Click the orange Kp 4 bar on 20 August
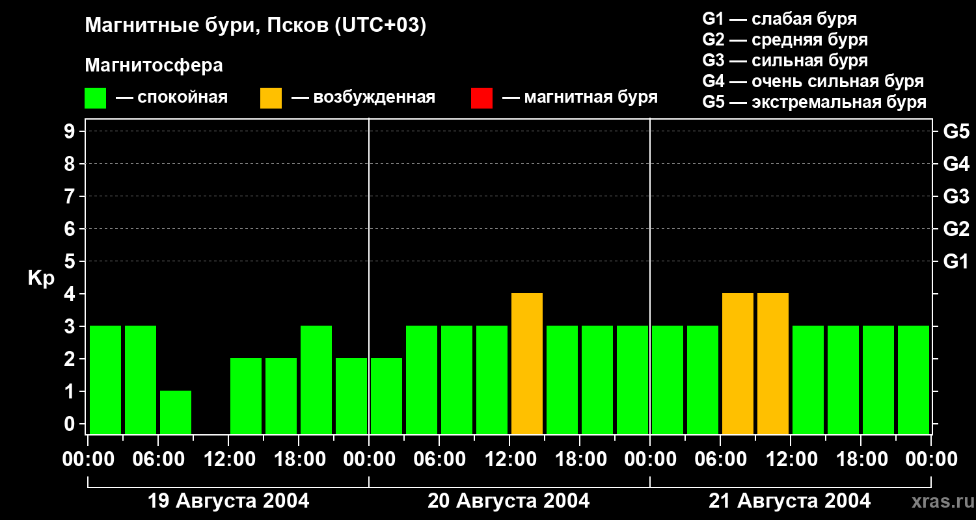This screenshot has width=976, height=520. tap(527, 363)
